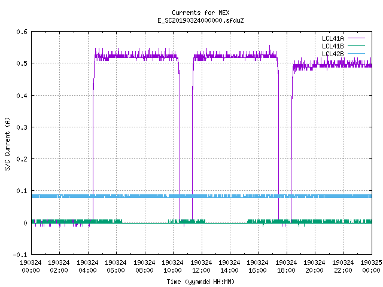This screenshot has height=287, width=383.
Task: Click the 'S/C Current (A)' y-axis label
Action: coord(7,143)
